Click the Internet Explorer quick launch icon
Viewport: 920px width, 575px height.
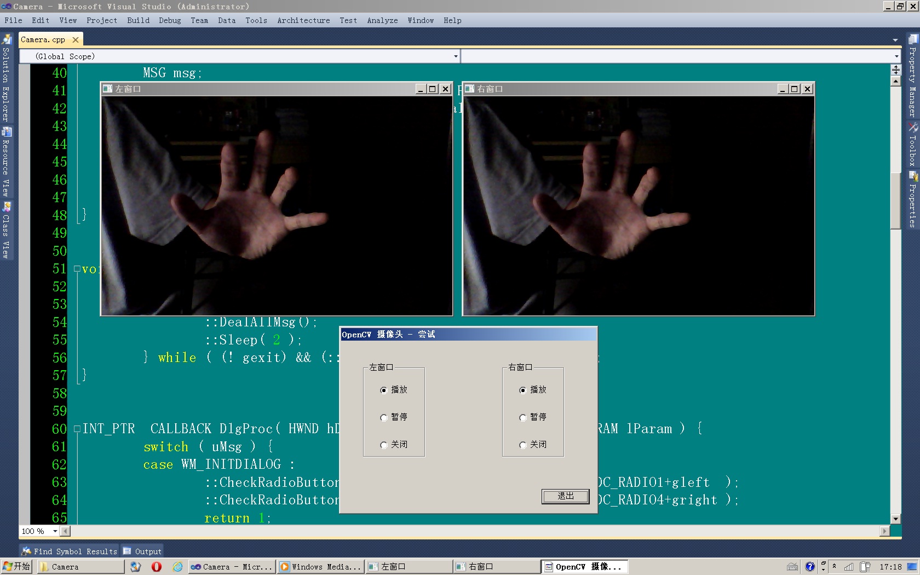[177, 567]
